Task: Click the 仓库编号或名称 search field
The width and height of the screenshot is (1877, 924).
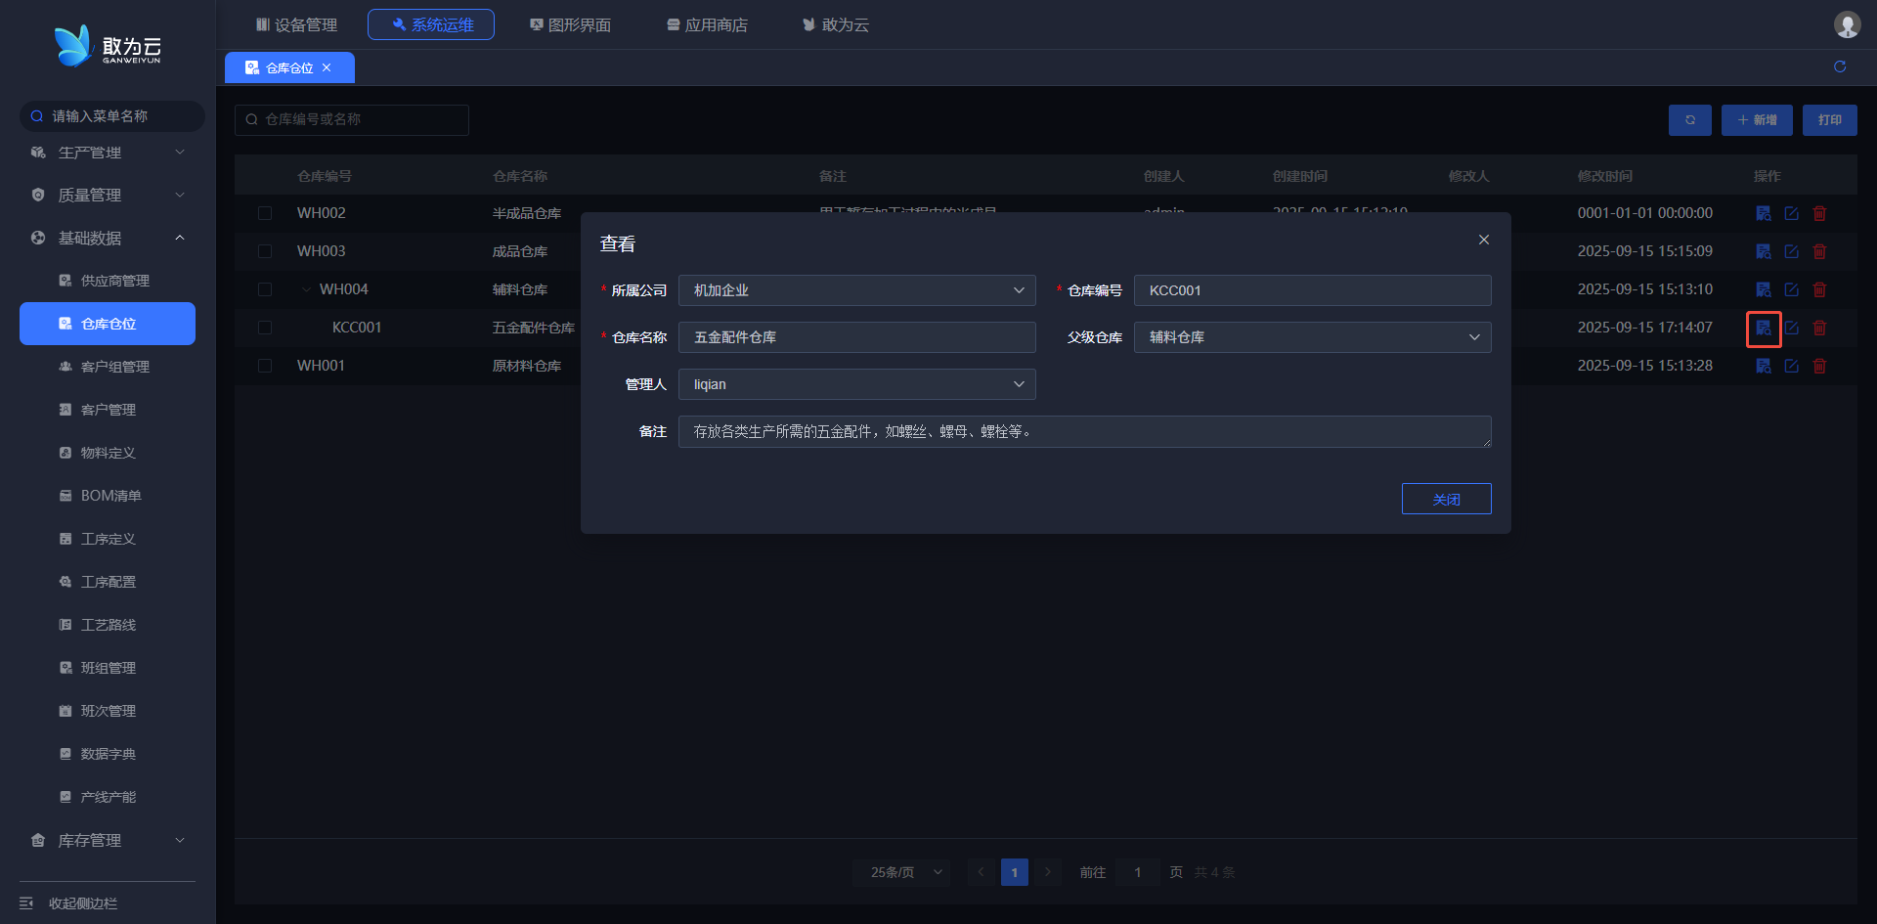Action: click(352, 119)
